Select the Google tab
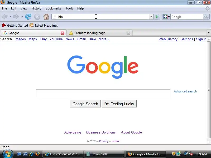Image resolution: width=211 pixels, height=158 pixels. tap(34, 33)
